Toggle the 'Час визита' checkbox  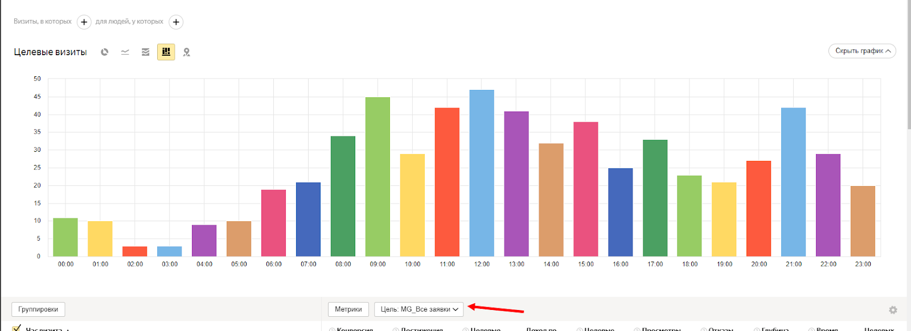(x=17, y=328)
